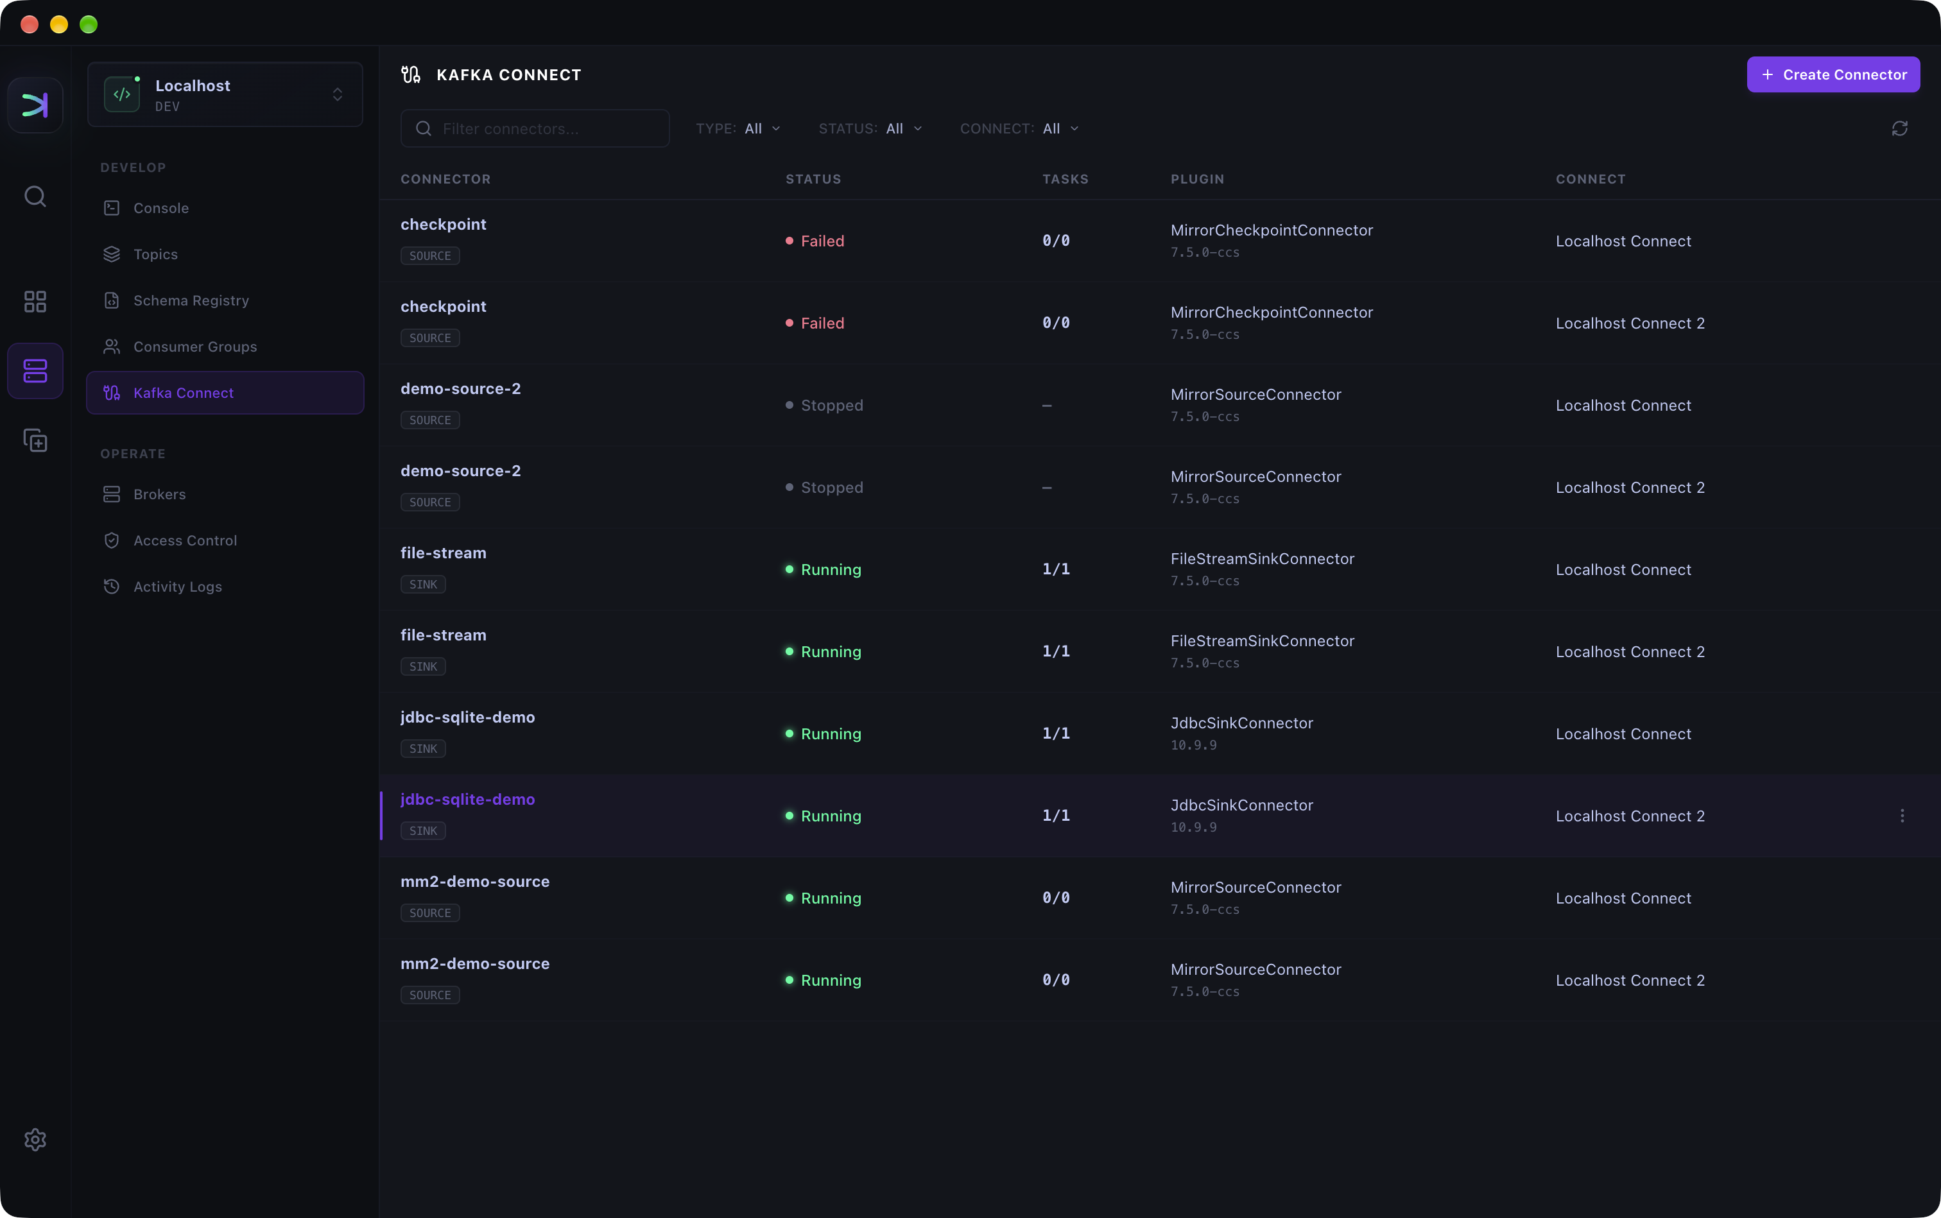Click the TASKS column header

tap(1065, 180)
